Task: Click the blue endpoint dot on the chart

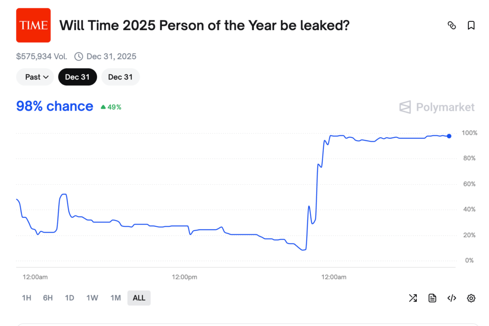Action: coord(449,136)
